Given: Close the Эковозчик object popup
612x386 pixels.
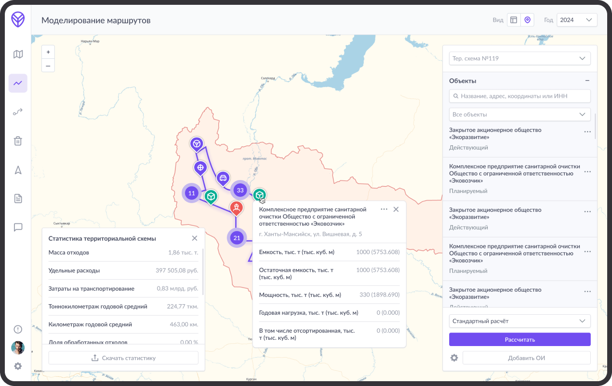Looking at the screenshot, I should pos(396,209).
